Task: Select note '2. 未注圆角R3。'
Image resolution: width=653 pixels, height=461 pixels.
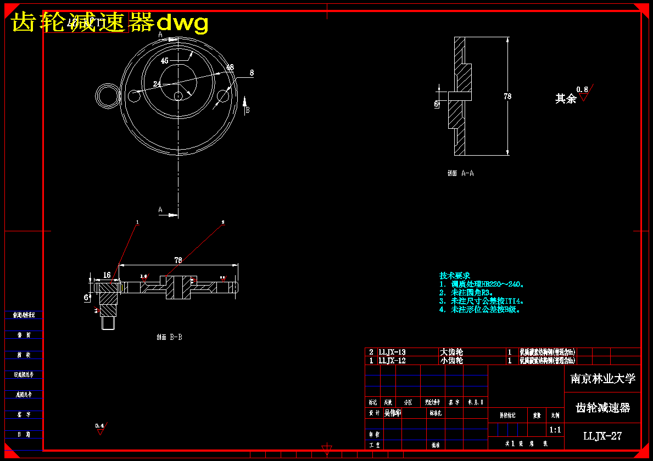Action: tap(466, 293)
